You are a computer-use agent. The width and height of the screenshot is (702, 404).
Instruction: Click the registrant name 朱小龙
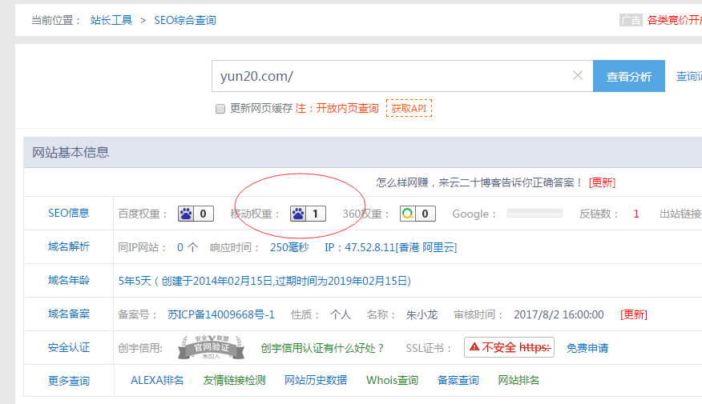pyautogui.click(x=422, y=314)
